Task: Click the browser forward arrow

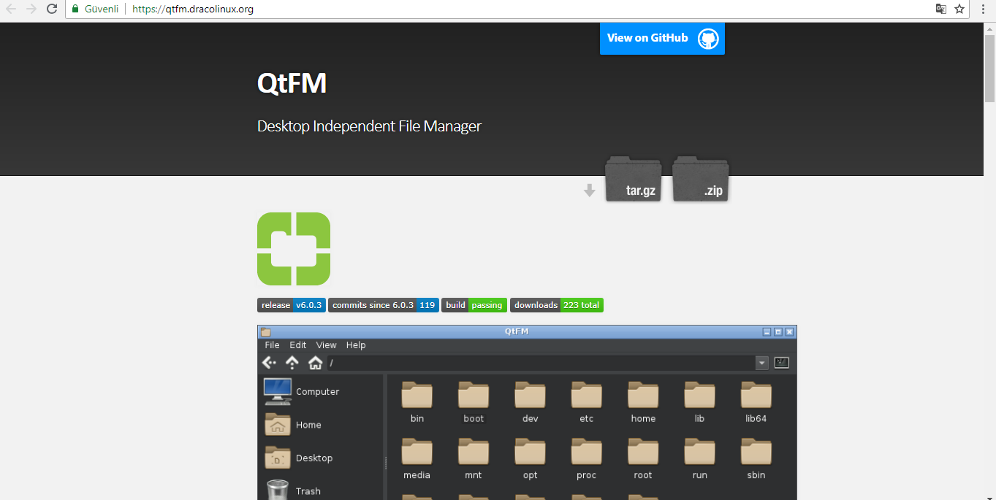Action: pos(31,9)
